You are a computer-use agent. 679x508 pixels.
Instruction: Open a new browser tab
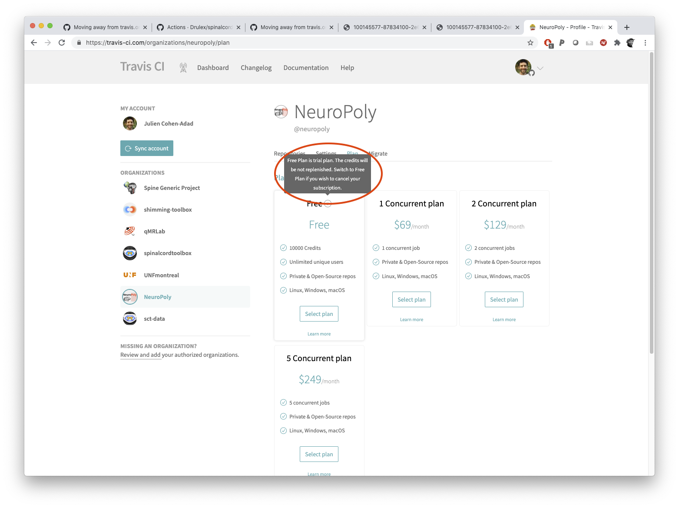tap(626, 27)
